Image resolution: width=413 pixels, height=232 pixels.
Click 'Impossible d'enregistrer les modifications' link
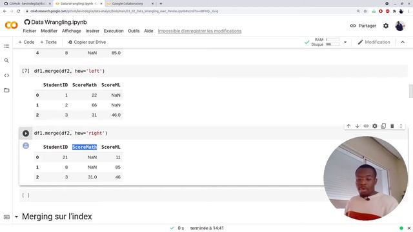coord(199,31)
